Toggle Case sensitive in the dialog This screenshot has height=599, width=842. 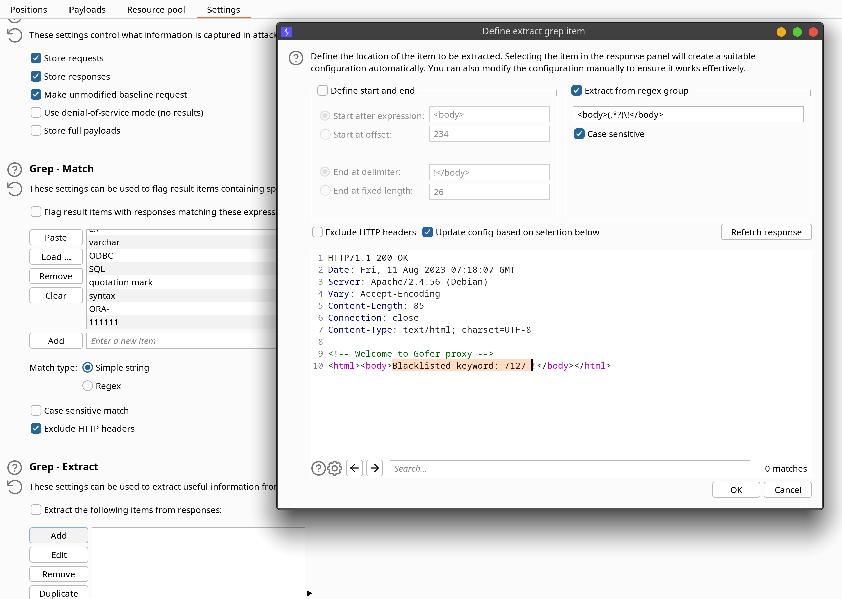579,134
